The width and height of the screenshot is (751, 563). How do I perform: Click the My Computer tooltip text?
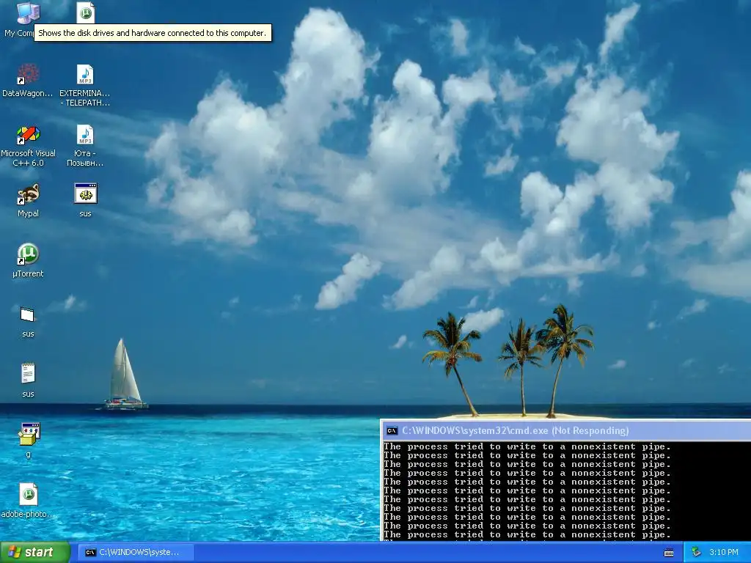tap(152, 33)
